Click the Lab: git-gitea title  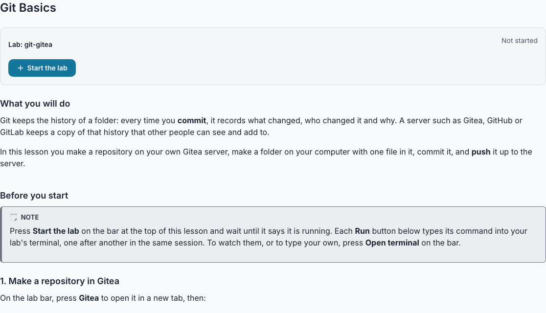30,45
